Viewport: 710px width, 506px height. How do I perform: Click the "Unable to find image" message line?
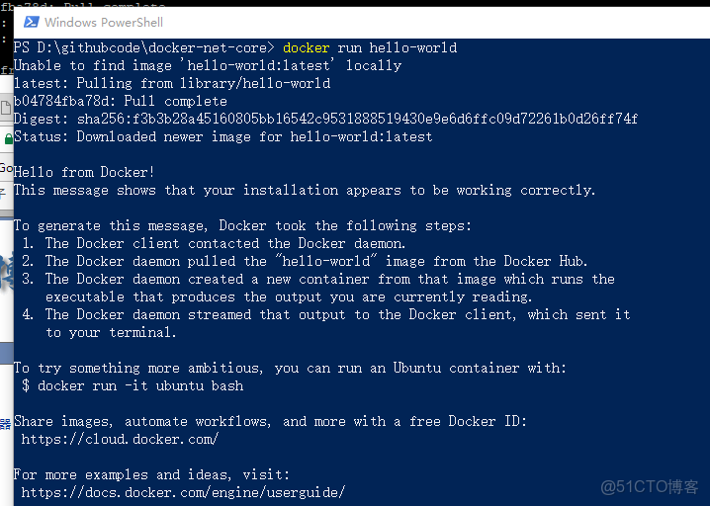207,65
